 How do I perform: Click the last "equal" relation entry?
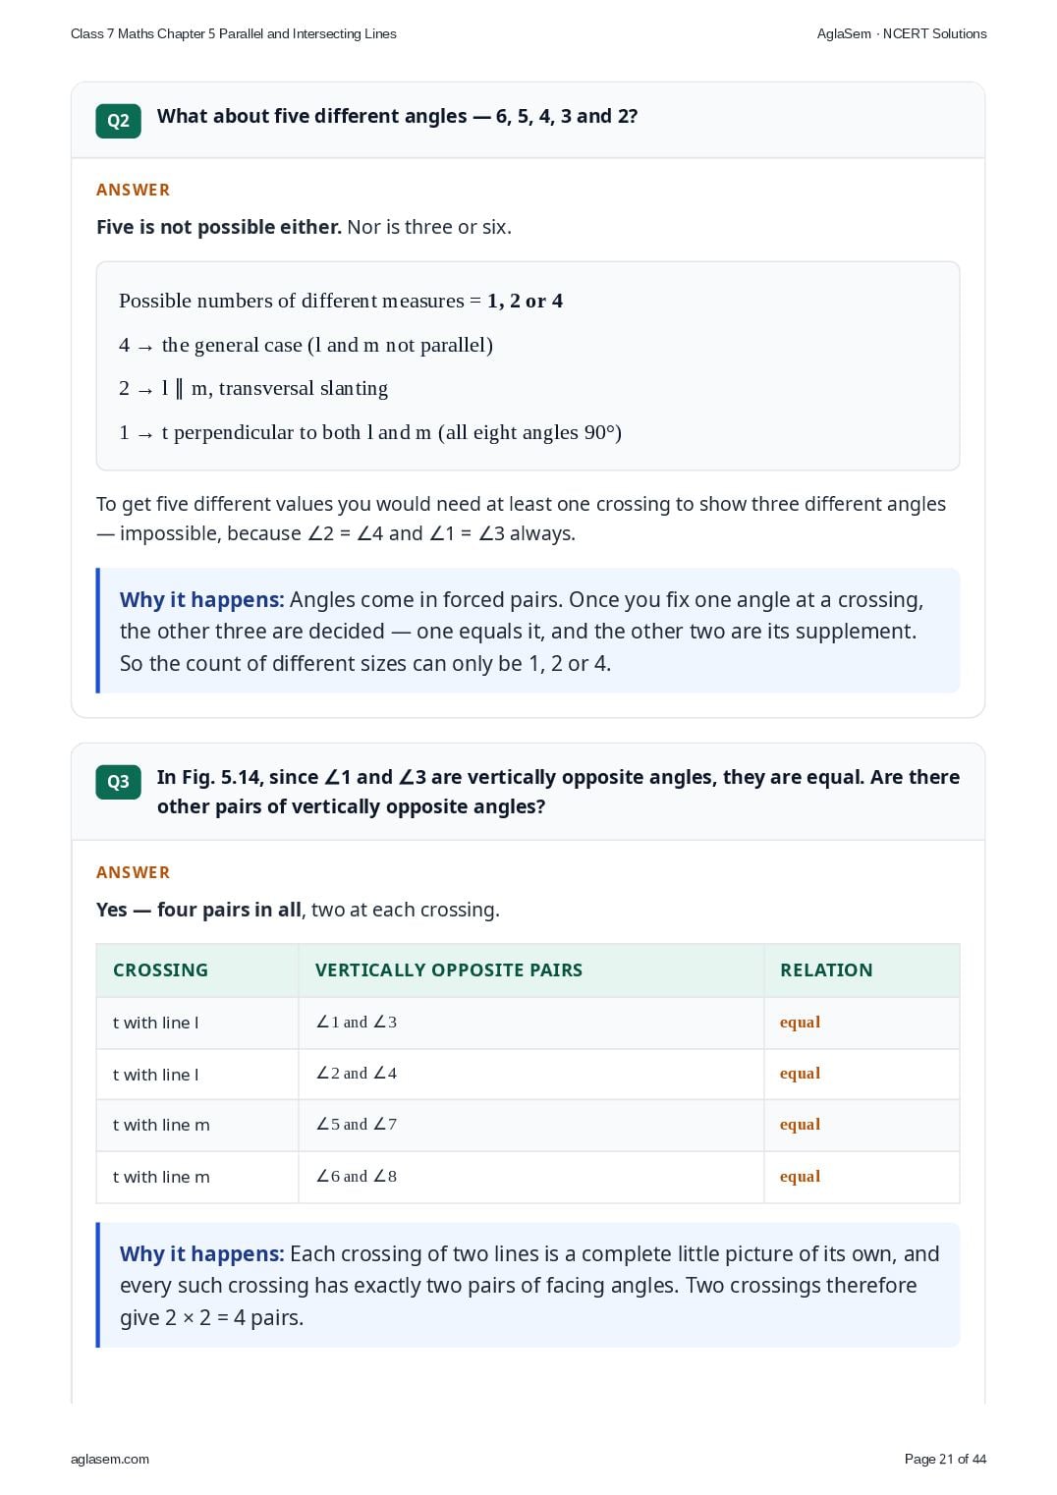pyautogui.click(x=800, y=1177)
